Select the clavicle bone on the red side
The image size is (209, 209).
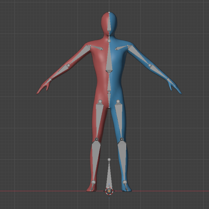coord(96,47)
